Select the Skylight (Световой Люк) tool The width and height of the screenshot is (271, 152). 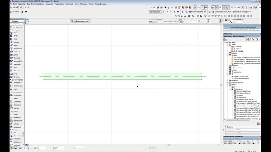tap(17, 61)
